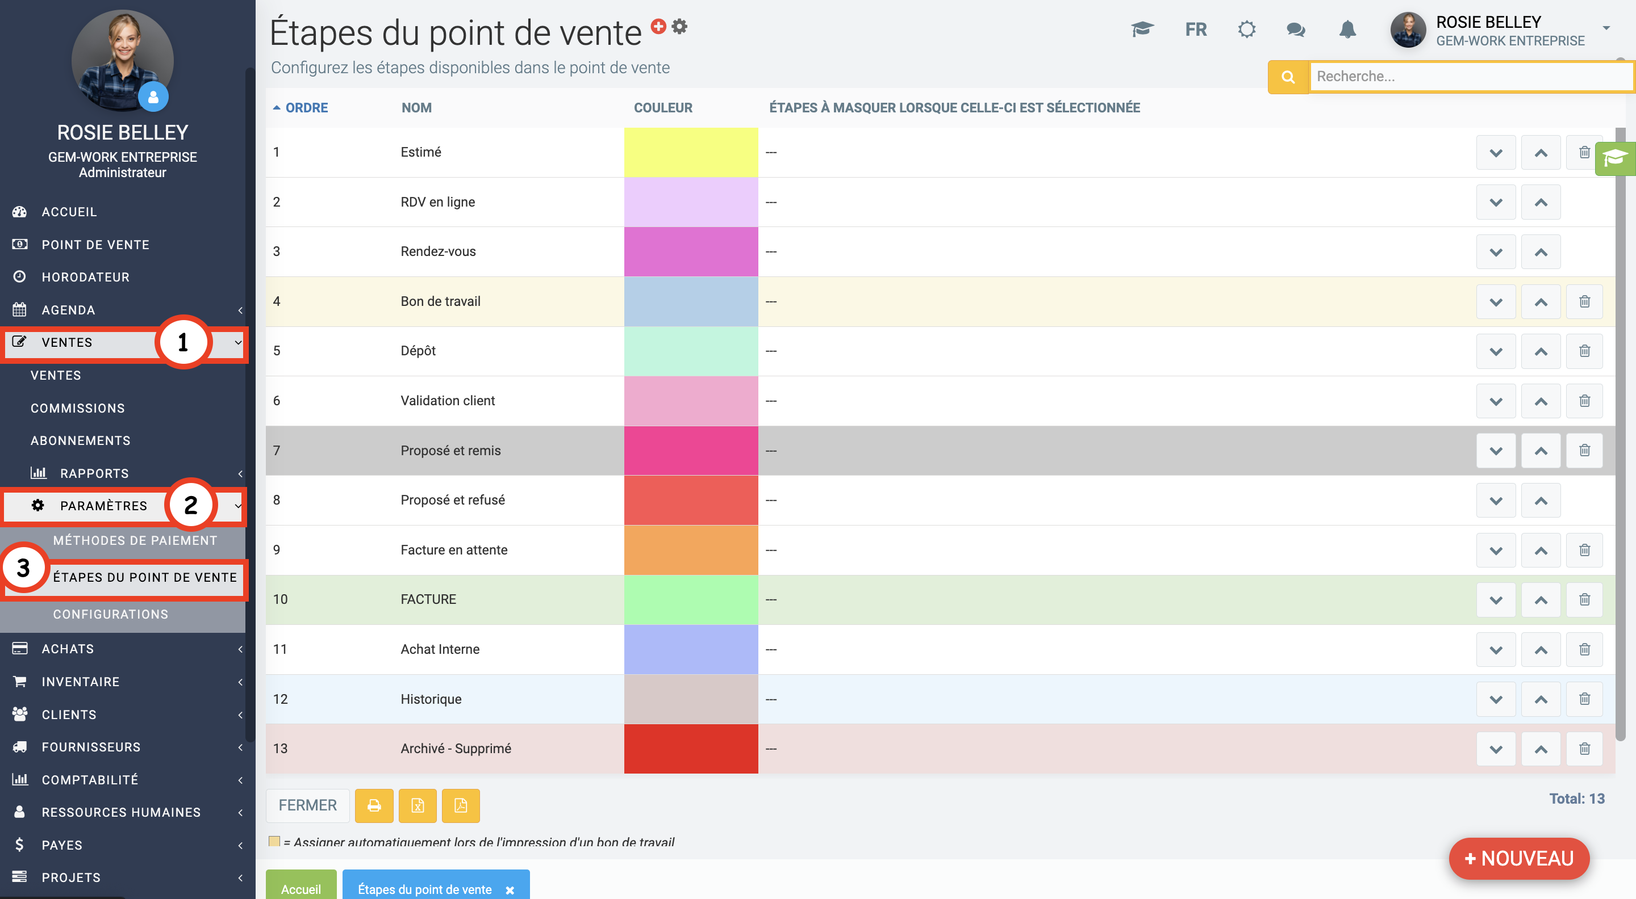Export list as PDF icon
The image size is (1636, 899).
[x=461, y=805]
